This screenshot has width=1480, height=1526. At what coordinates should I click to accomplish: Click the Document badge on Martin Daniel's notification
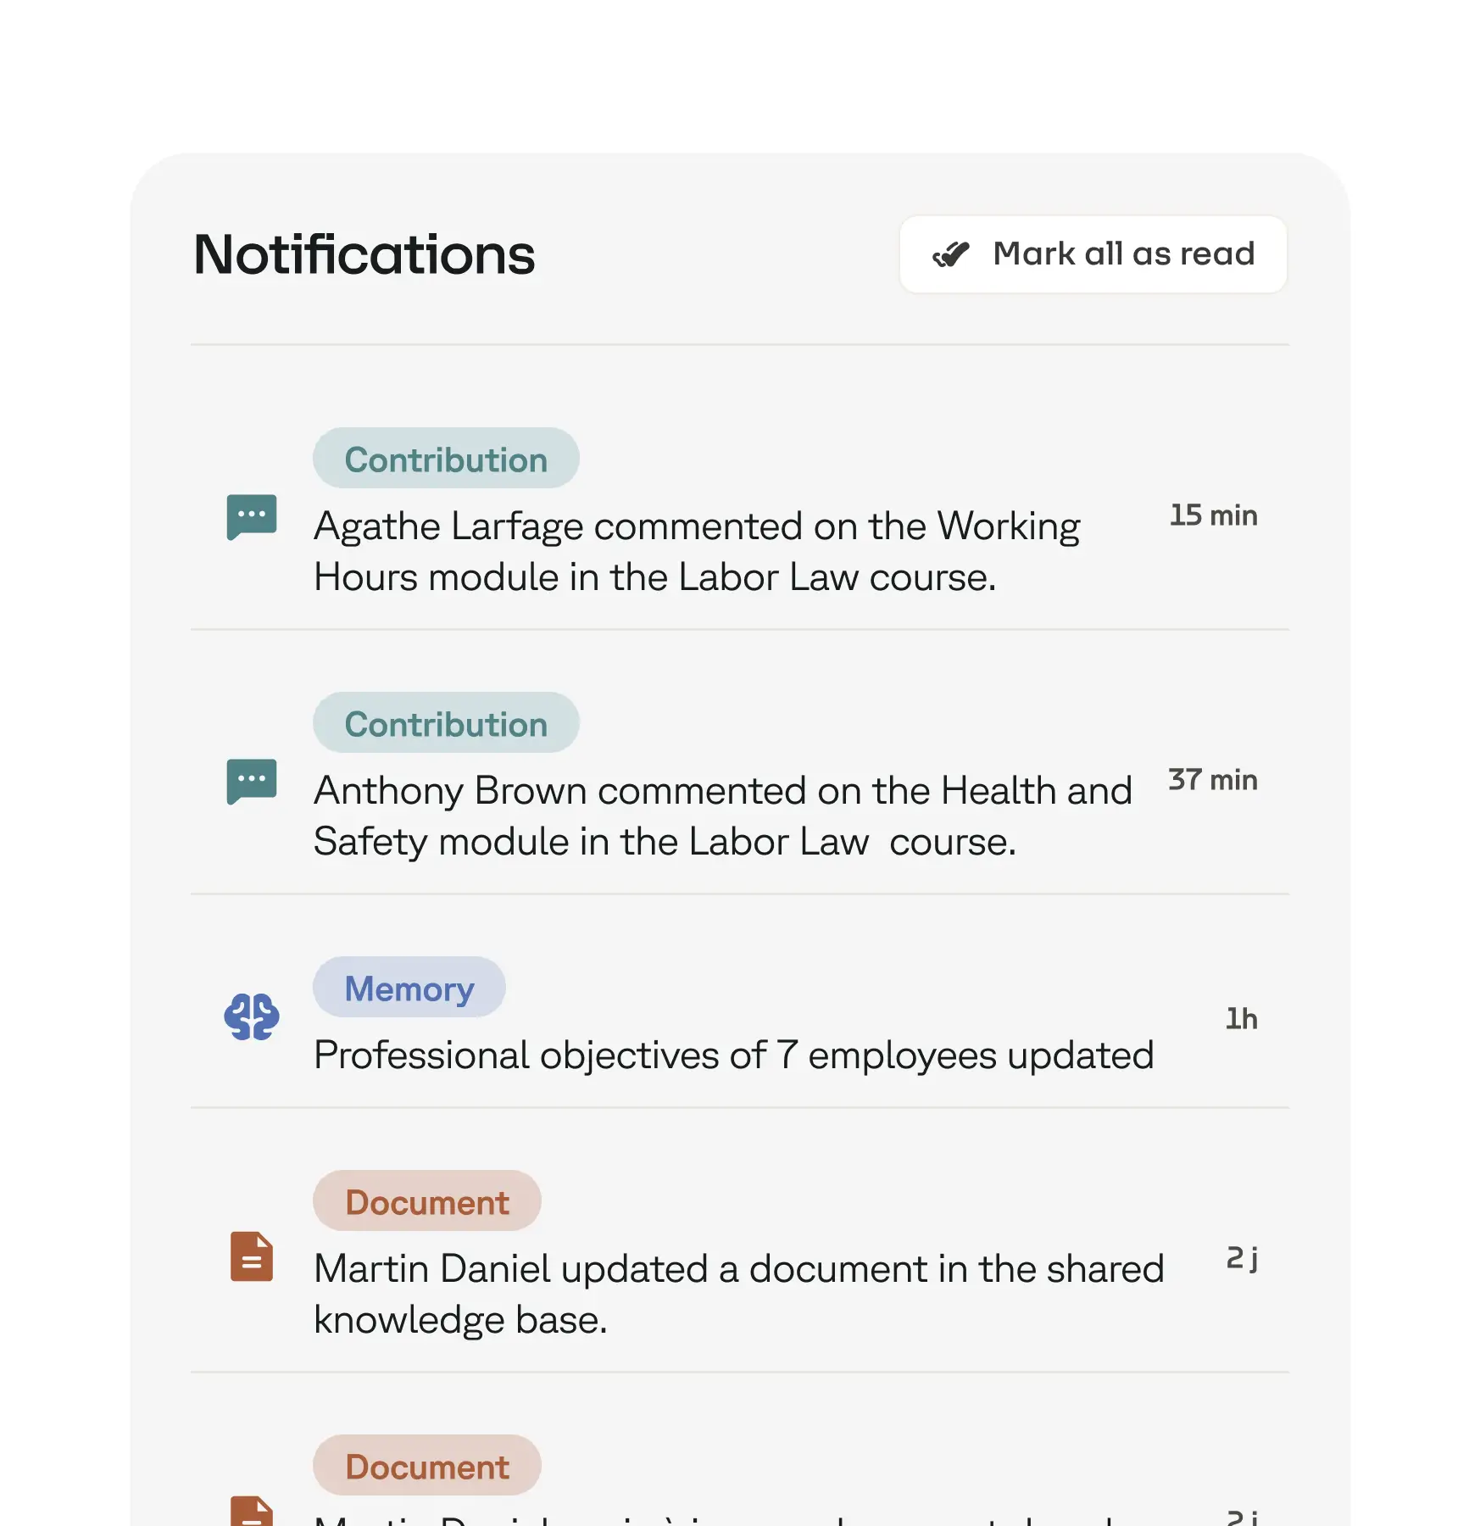(426, 1201)
